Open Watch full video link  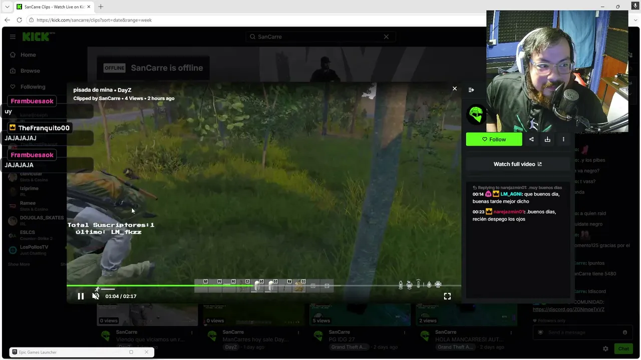518,164
